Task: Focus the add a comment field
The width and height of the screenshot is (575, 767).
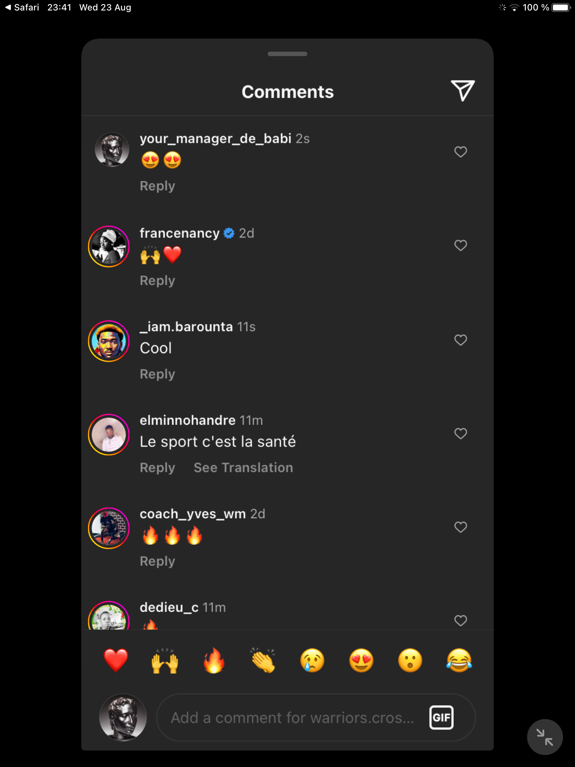Action: point(292,717)
